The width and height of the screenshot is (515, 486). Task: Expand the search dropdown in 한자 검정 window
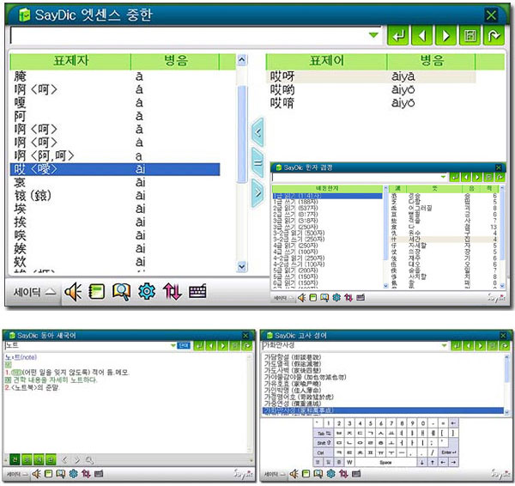[x=443, y=177]
